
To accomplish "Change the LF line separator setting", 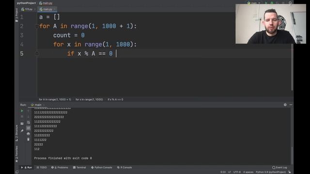I will [229, 172].
